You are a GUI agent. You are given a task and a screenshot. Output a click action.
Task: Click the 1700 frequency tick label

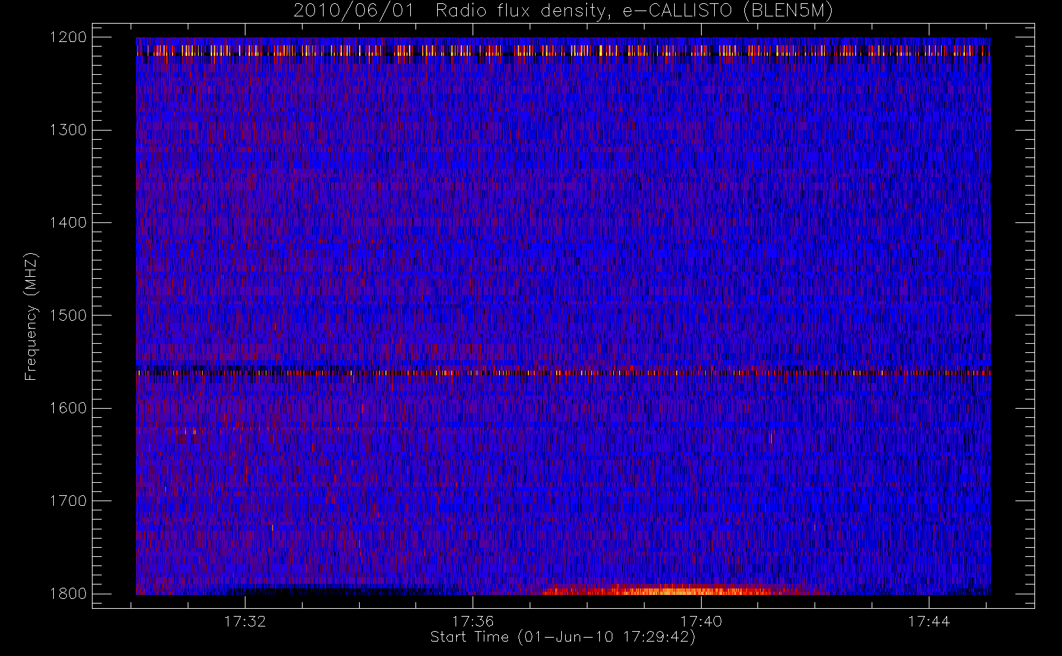coord(68,501)
